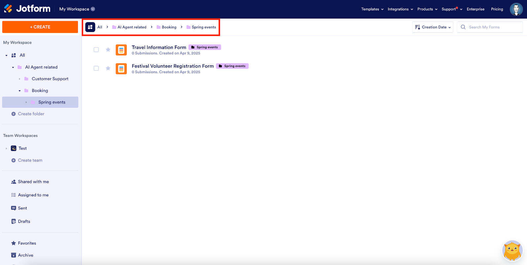This screenshot has height=265, width=527.
Task: Click the AI Agent related folder icon in sidebar
Action: 19,67
